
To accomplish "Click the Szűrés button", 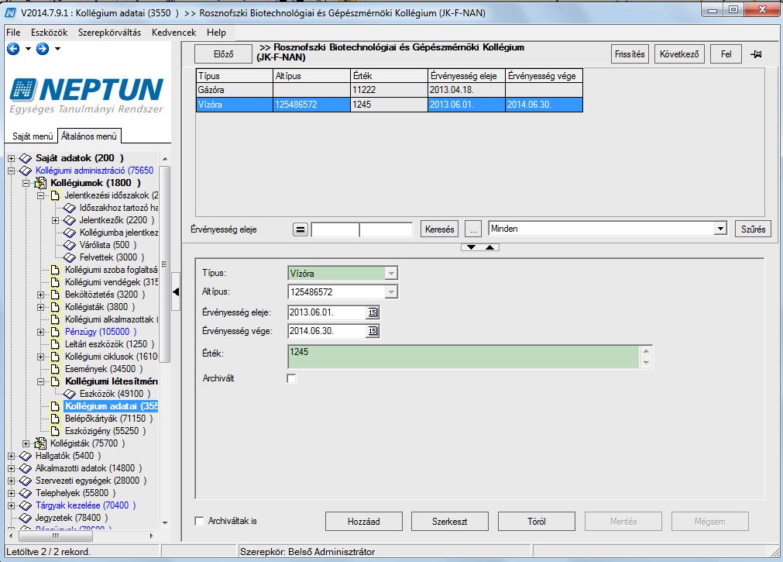I will pyautogui.click(x=753, y=229).
